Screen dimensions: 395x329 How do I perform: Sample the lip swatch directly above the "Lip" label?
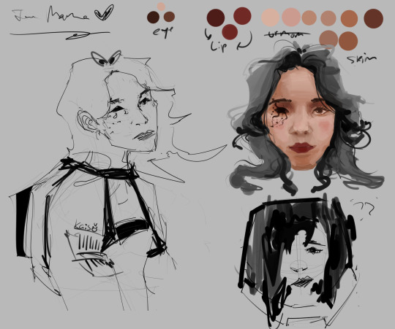pyautogui.click(x=230, y=32)
